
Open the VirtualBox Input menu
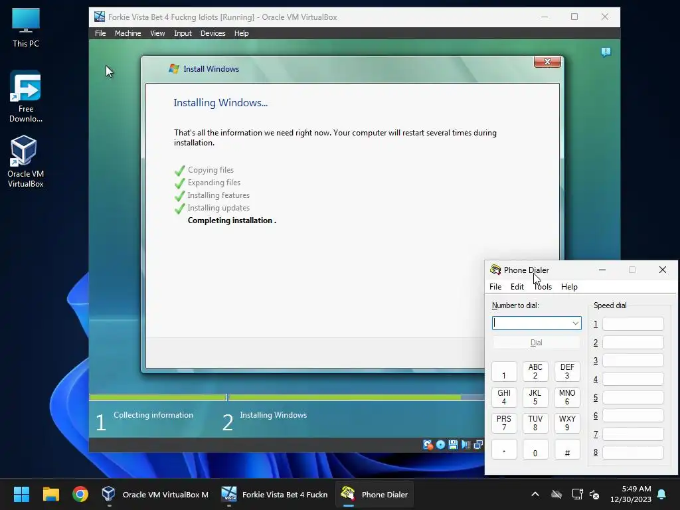[x=183, y=33]
